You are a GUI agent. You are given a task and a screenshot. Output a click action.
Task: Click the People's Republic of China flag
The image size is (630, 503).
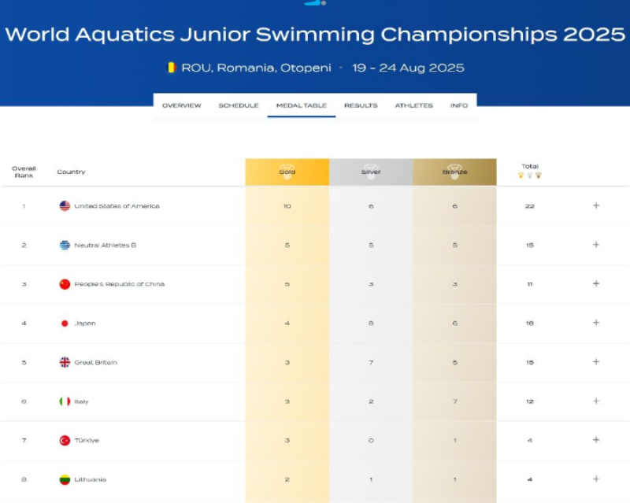click(65, 284)
